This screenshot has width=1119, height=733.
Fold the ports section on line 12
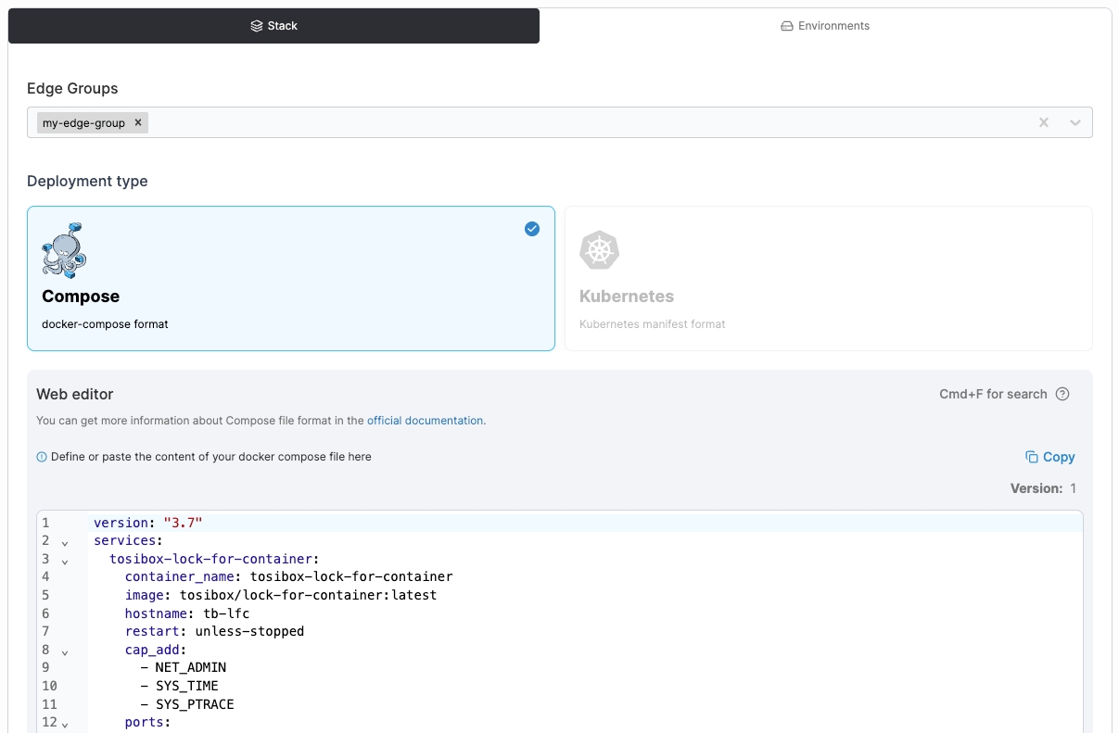65,724
